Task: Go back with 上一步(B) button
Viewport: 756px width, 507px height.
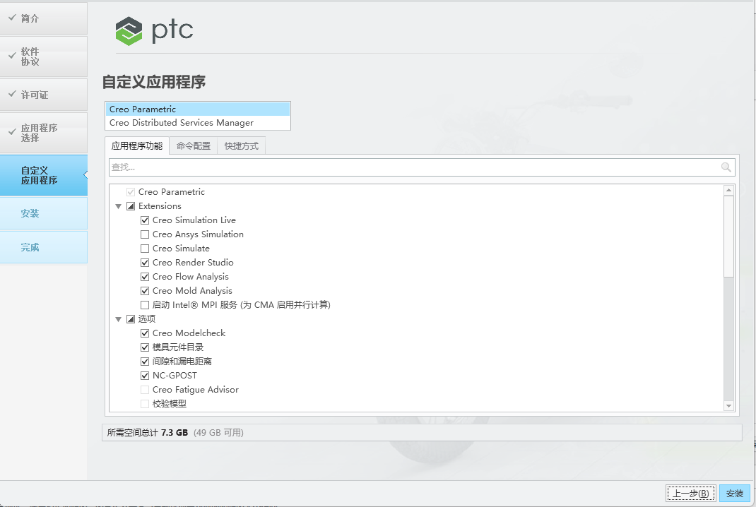Action: (691, 494)
